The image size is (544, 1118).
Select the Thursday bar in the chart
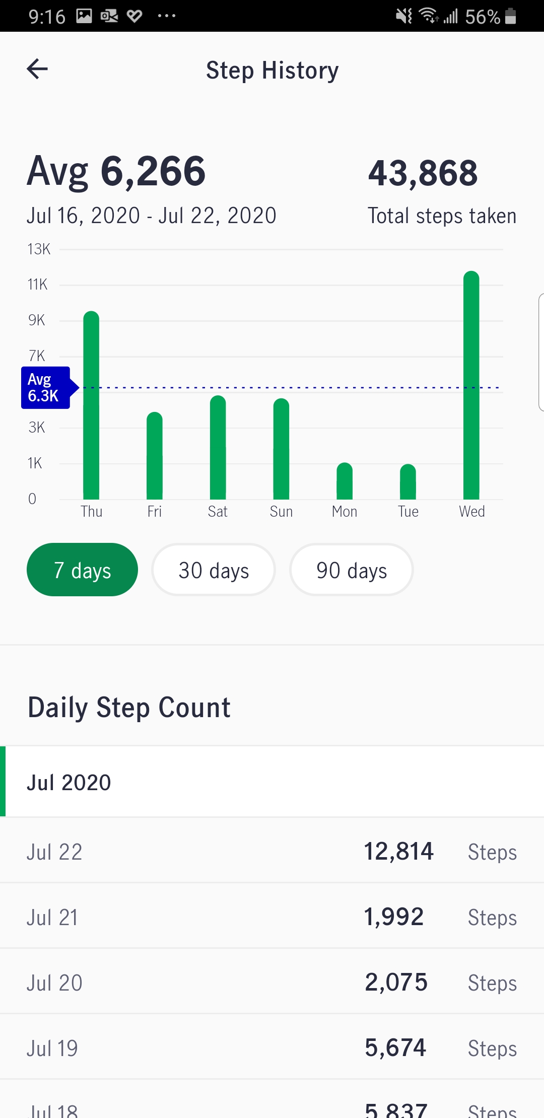(91, 405)
